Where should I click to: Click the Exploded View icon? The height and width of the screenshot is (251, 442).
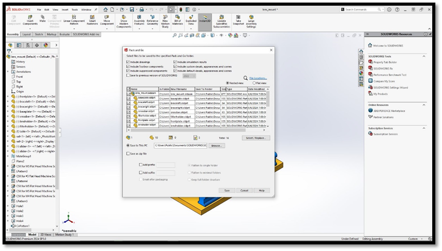point(191,17)
